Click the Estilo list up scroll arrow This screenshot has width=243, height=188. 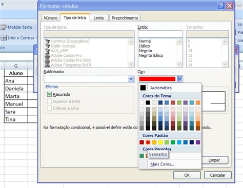pos(179,41)
